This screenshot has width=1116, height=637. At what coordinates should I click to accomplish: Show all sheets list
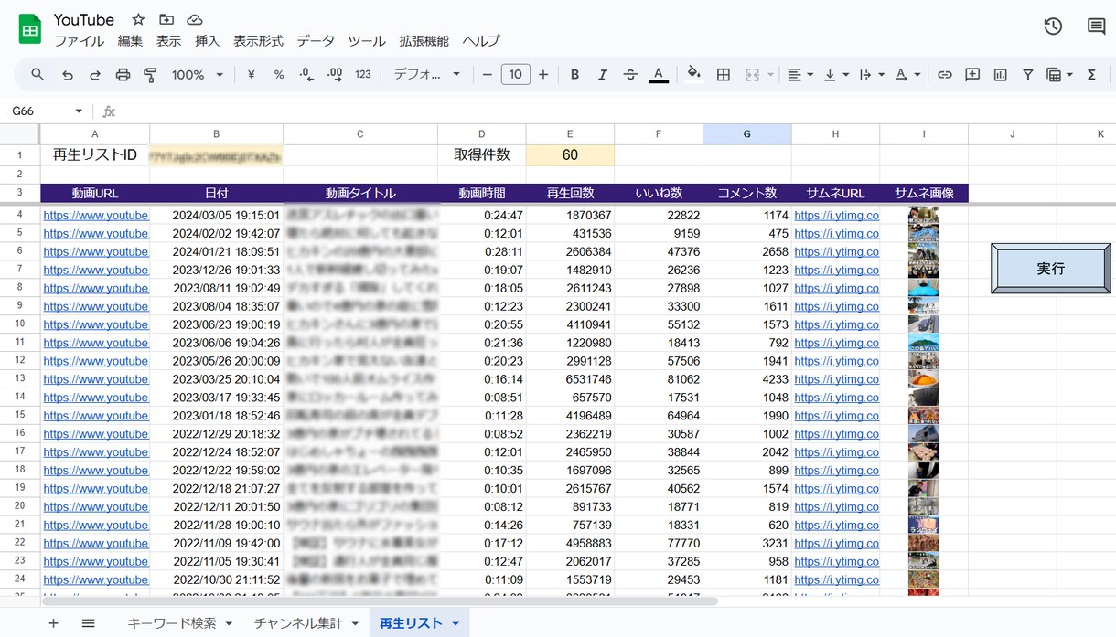click(88, 623)
